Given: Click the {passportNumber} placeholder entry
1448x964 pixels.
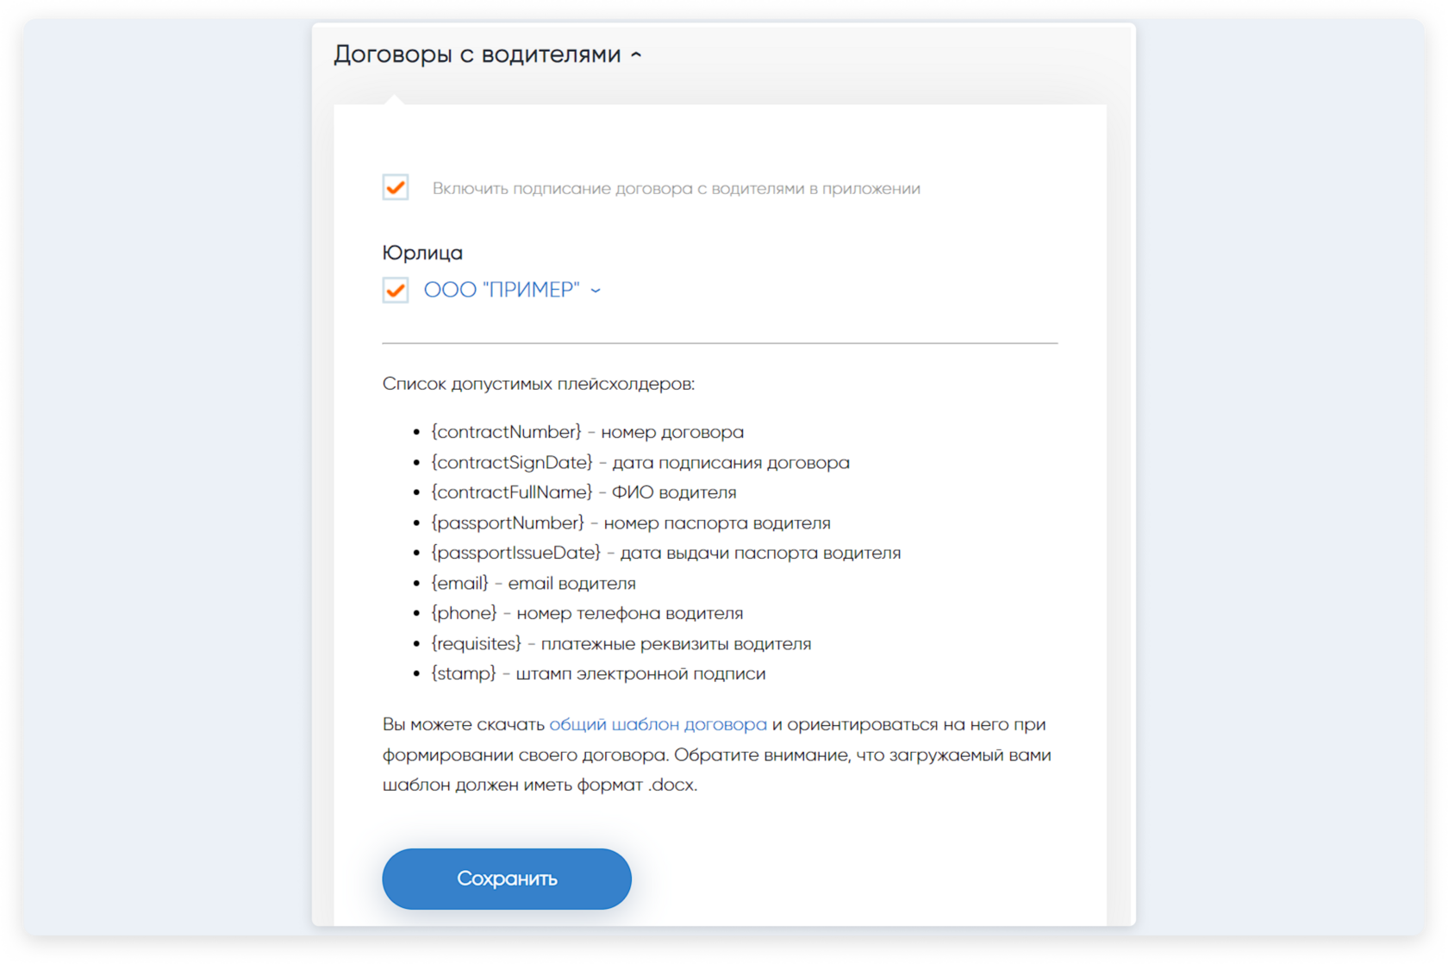Looking at the screenshot, I should [x=508, y=523].
